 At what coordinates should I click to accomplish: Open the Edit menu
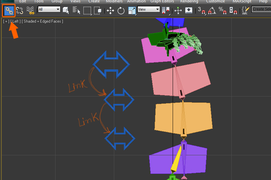(x=23, y=1)
